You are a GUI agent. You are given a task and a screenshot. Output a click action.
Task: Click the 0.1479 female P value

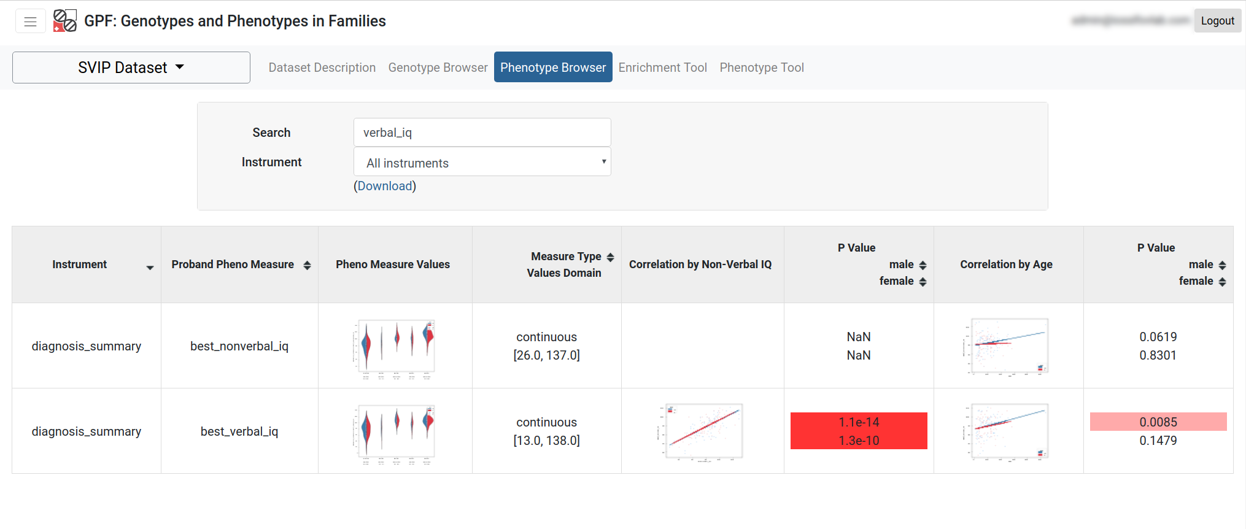pos(1158,441)
